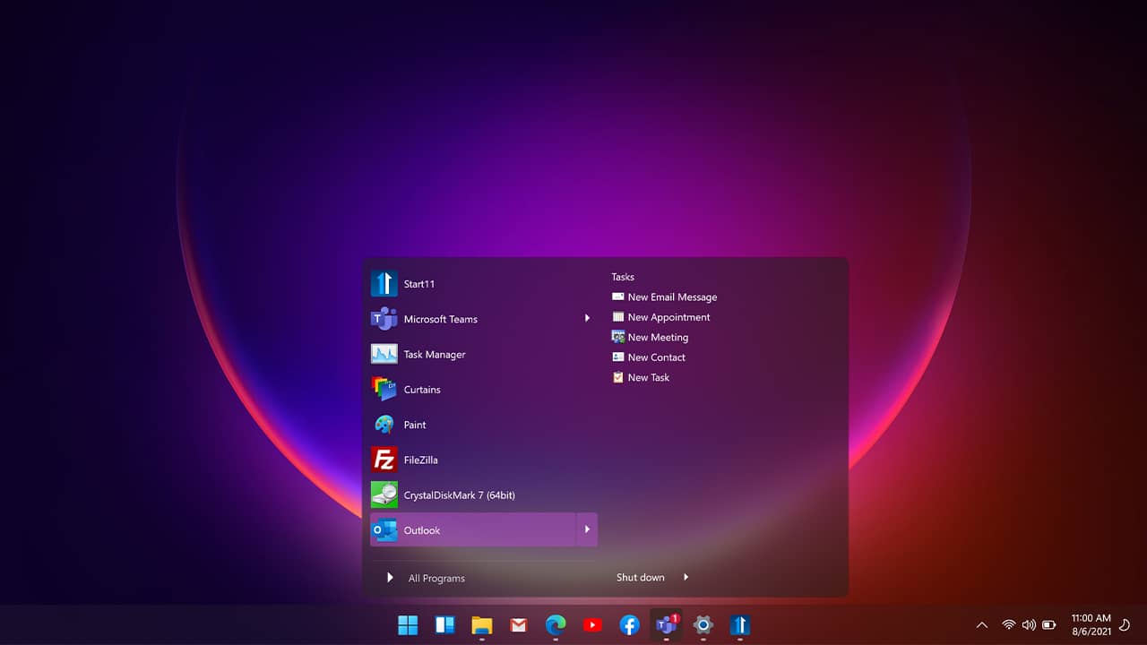Open Wi-Fi network status in system tray
Screen dimensions: 1147x645
(x=1008, y=624)
